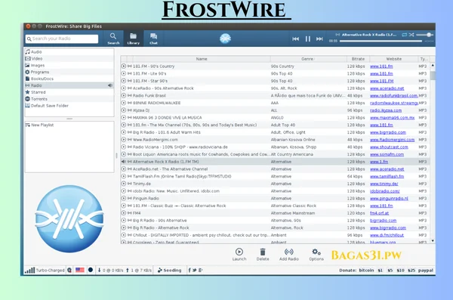Click the Seeding status indicator
This screenshot has width=453, height=300.
pyautogui.click(x=169, y=271)
